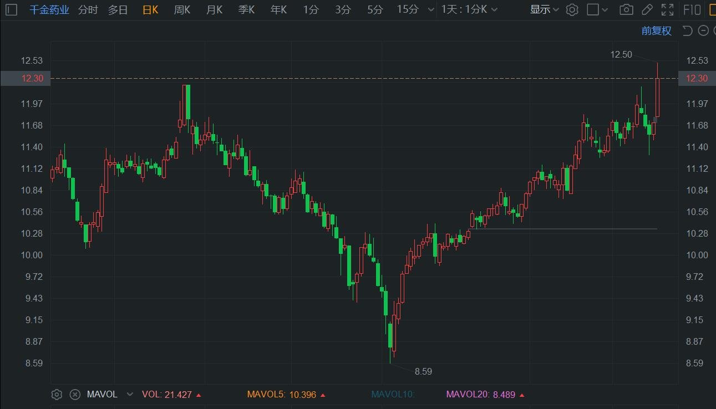Screen dimensions: 716x409
Task: Open the F10 company info
Action: 692,9
